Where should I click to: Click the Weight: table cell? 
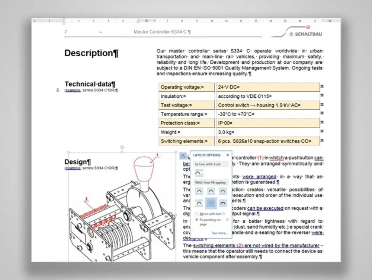click(x=186, y=132)
